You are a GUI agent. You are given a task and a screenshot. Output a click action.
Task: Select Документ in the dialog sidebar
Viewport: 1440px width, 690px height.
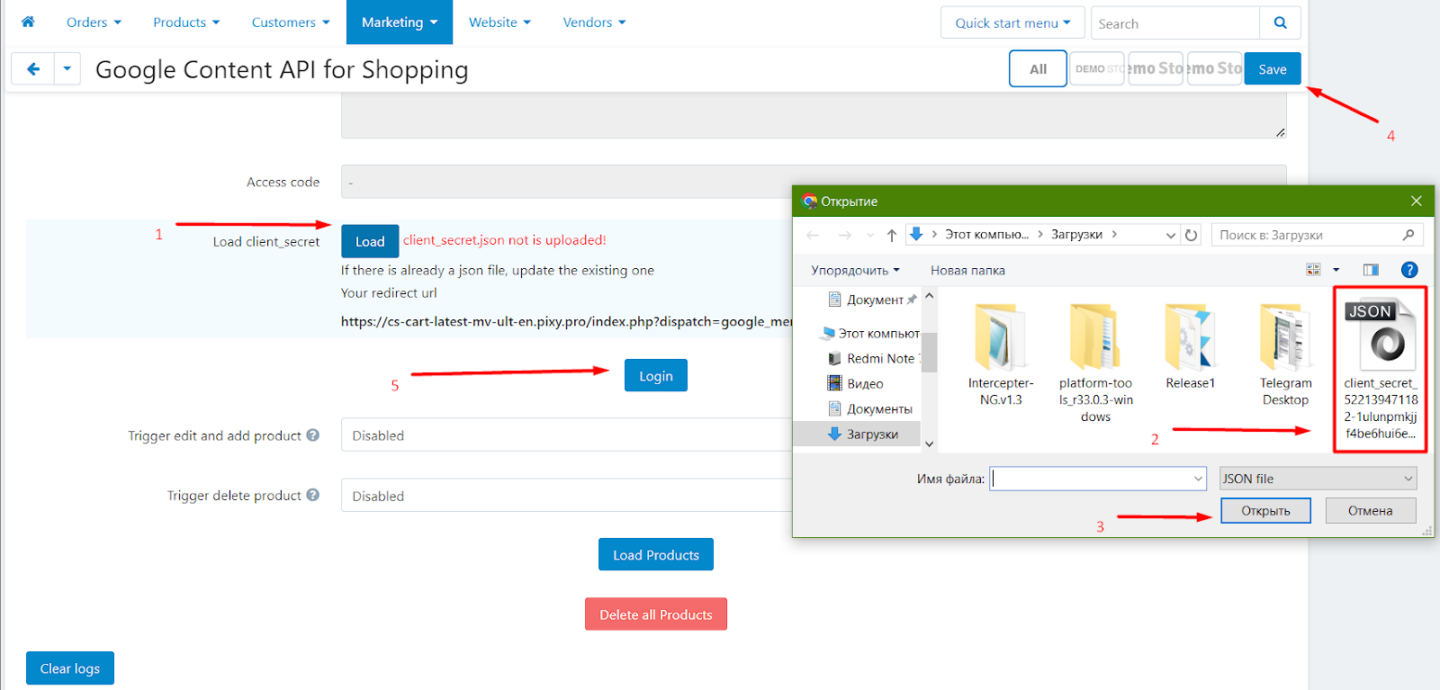pyautogui.click(x=872, y=300)
